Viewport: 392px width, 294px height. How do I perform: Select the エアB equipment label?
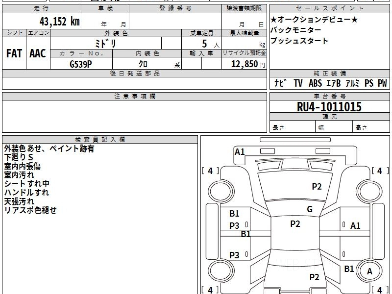coord(334,84)
